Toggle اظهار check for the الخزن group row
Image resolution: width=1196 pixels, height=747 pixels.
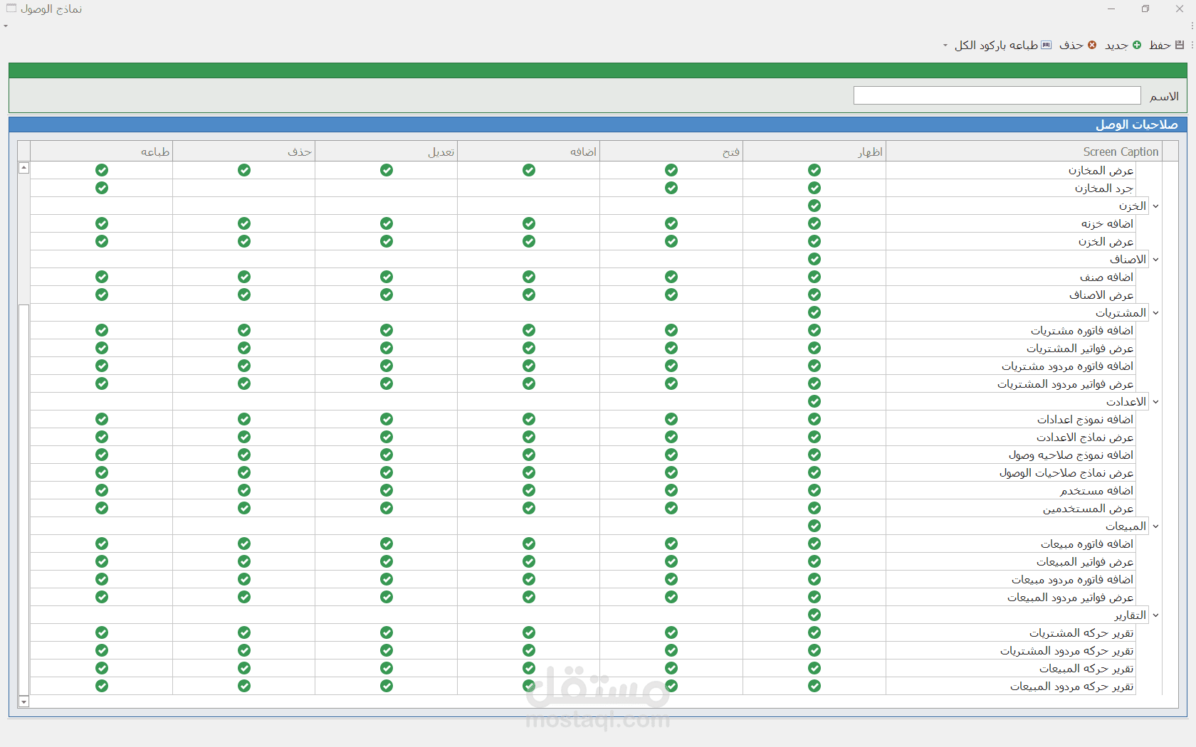[814, 206]
